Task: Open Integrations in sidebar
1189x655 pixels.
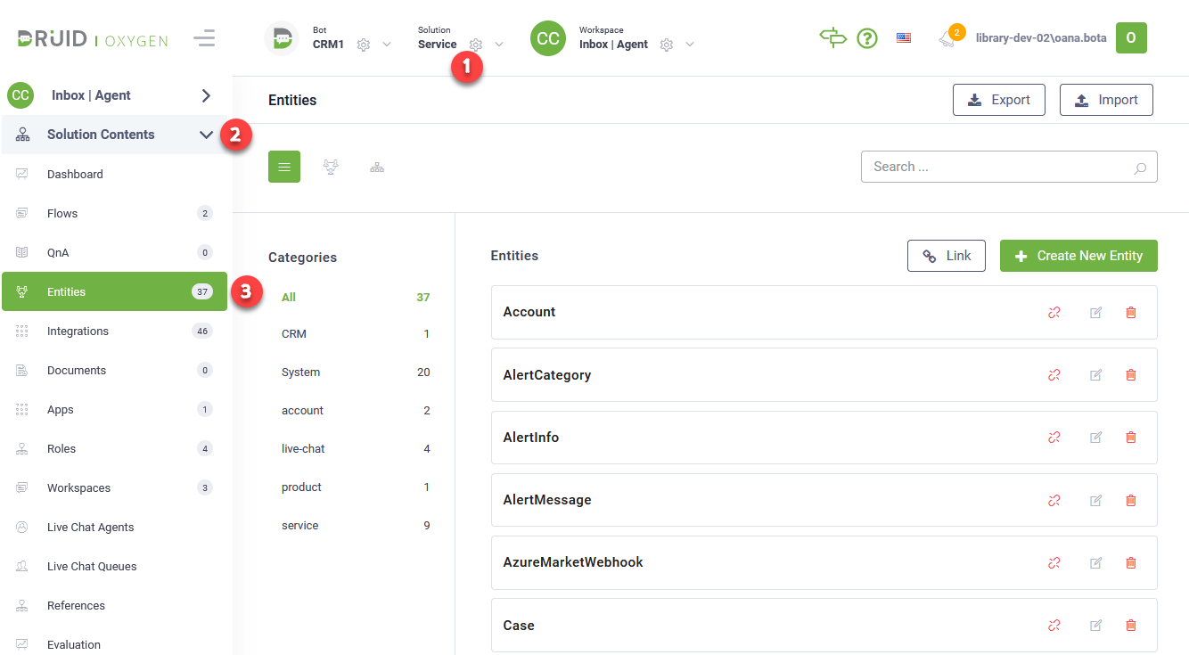Action: [x=116, y=331]
